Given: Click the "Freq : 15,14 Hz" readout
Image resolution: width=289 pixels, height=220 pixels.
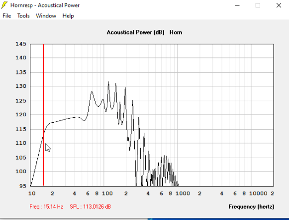Looking at the screenshot, I should click(46, 207).
